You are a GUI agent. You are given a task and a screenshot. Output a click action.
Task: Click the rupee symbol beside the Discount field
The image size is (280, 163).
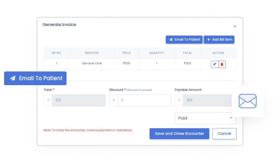click(x=113, y=100)
